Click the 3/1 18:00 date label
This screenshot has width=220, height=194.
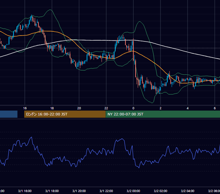click(52, 191)
